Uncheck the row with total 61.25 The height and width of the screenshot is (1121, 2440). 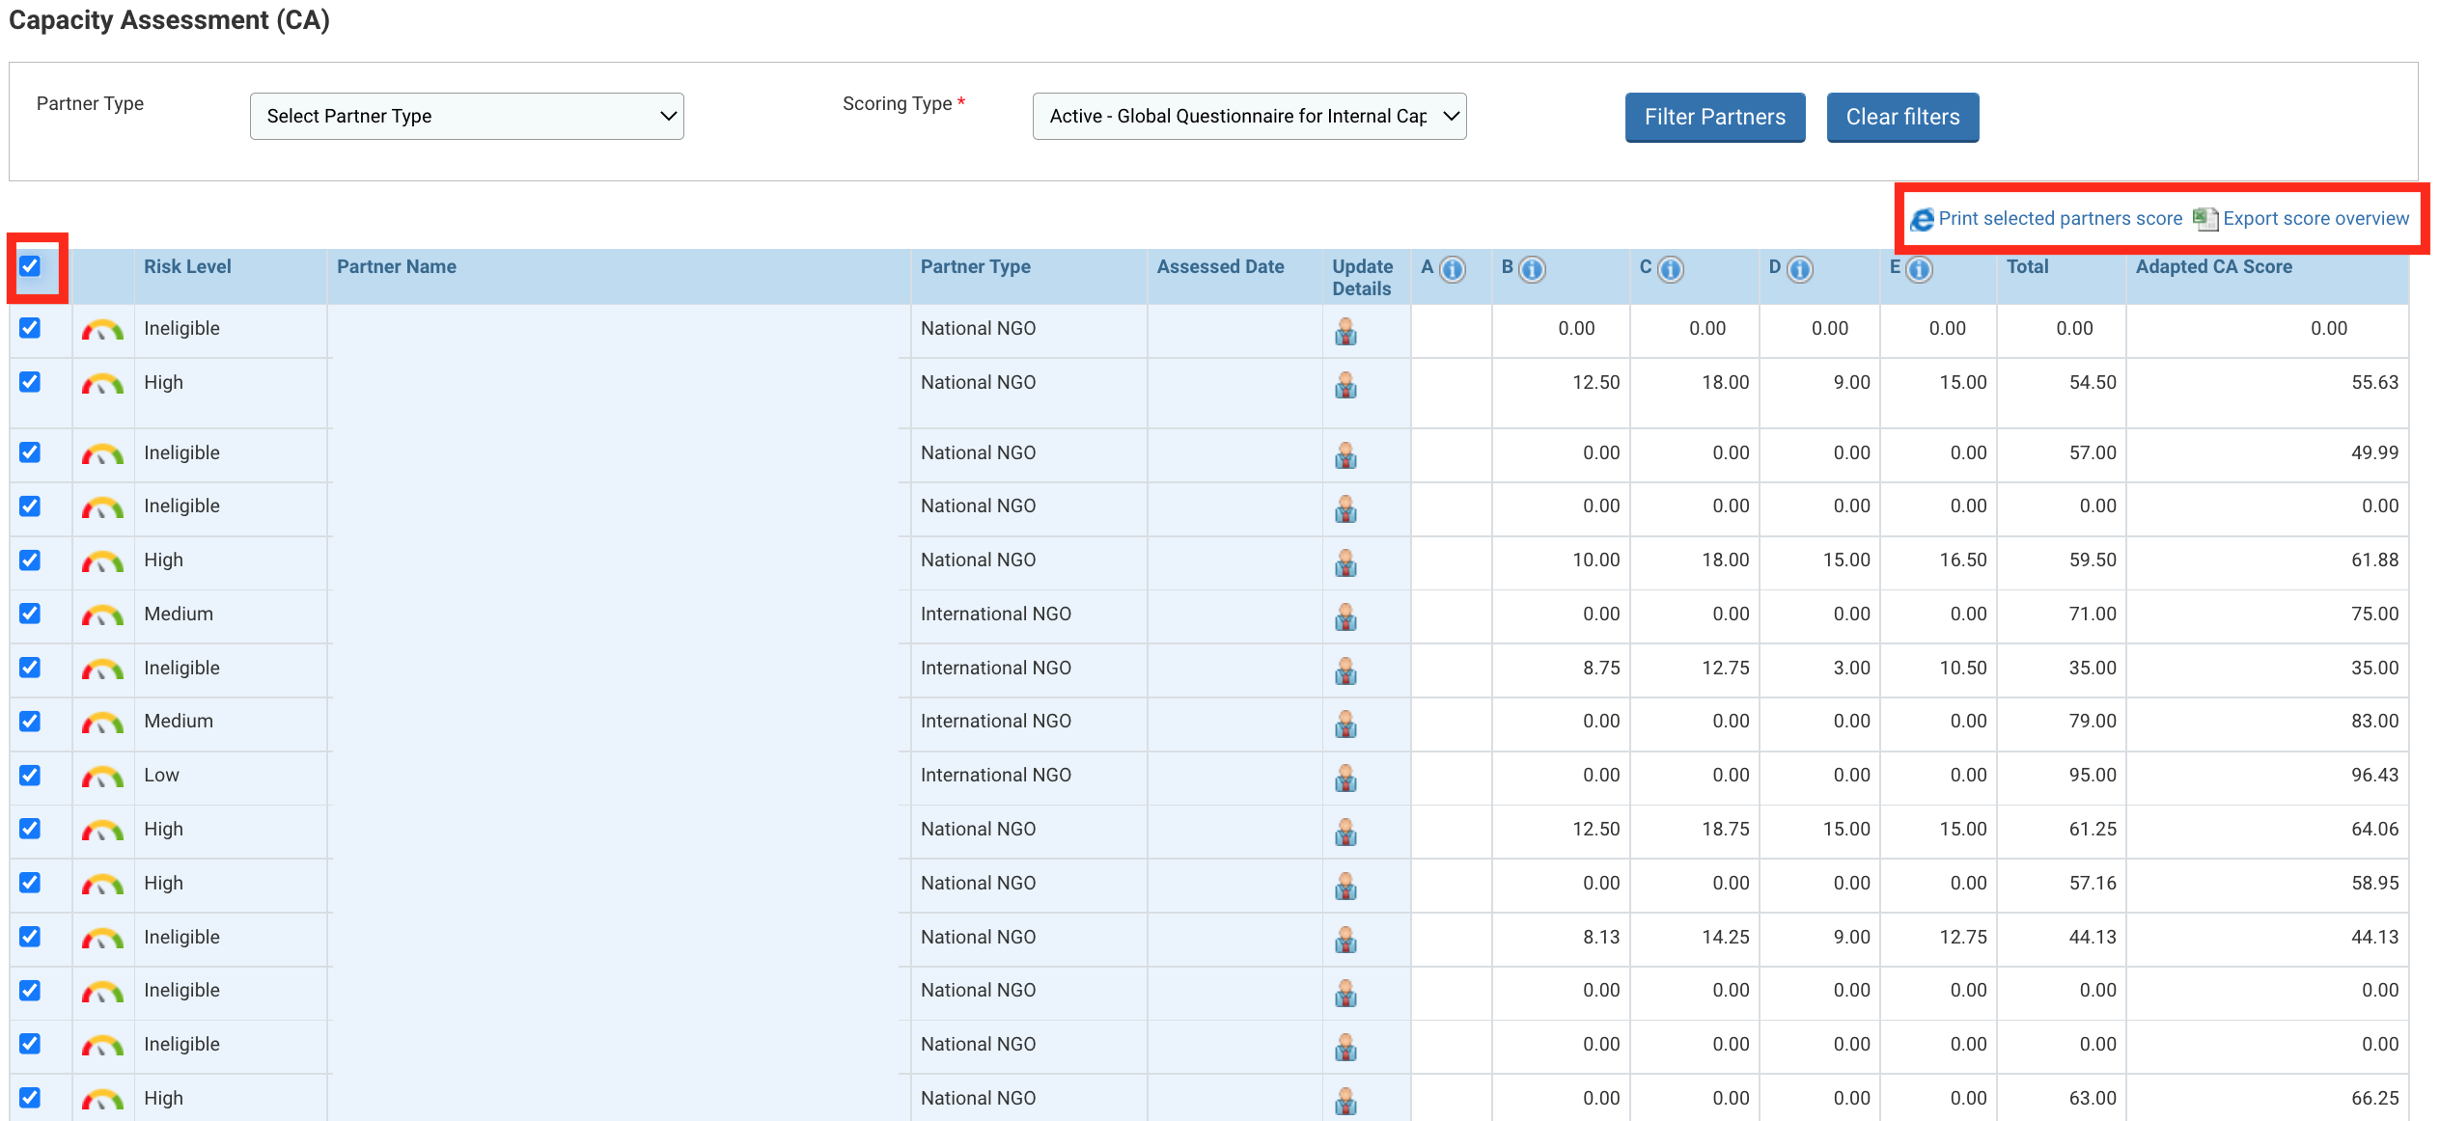[x=30, y=829]
